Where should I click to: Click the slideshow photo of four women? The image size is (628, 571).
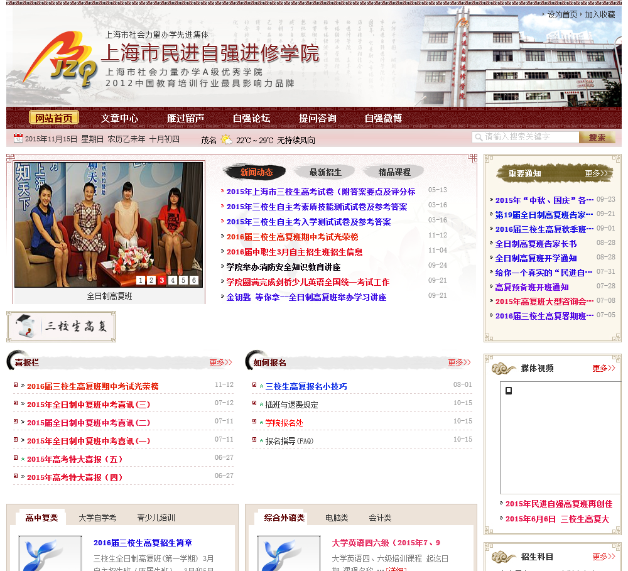tap(109, 225)
